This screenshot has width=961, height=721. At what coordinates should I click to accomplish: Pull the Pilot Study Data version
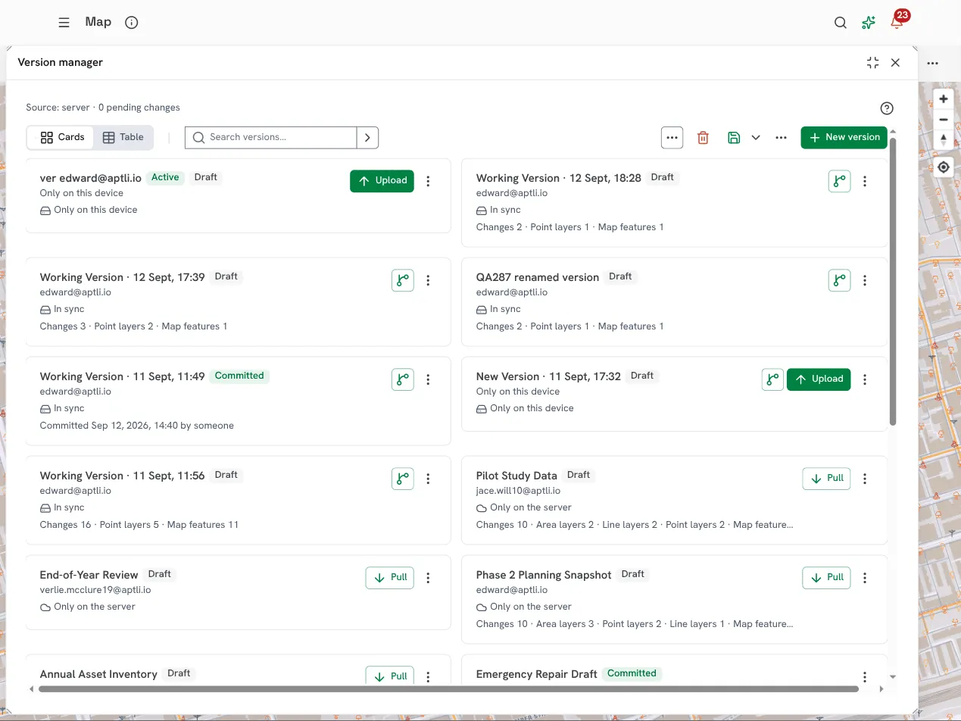click(x=826, y=479)
